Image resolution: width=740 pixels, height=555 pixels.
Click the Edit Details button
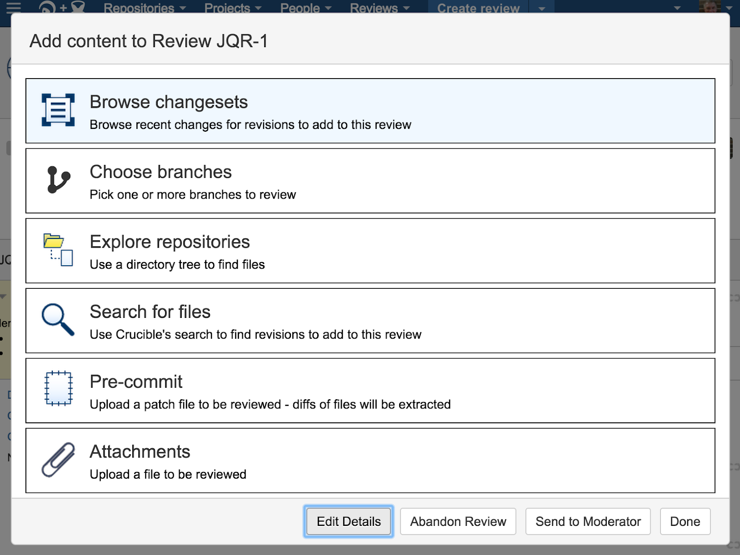(x=349, y=521)
